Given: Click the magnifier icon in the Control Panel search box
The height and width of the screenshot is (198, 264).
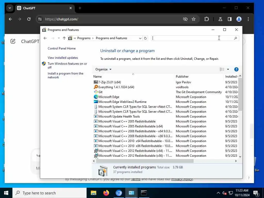Looking at the screenshot, I should click(x=235, y=38).
